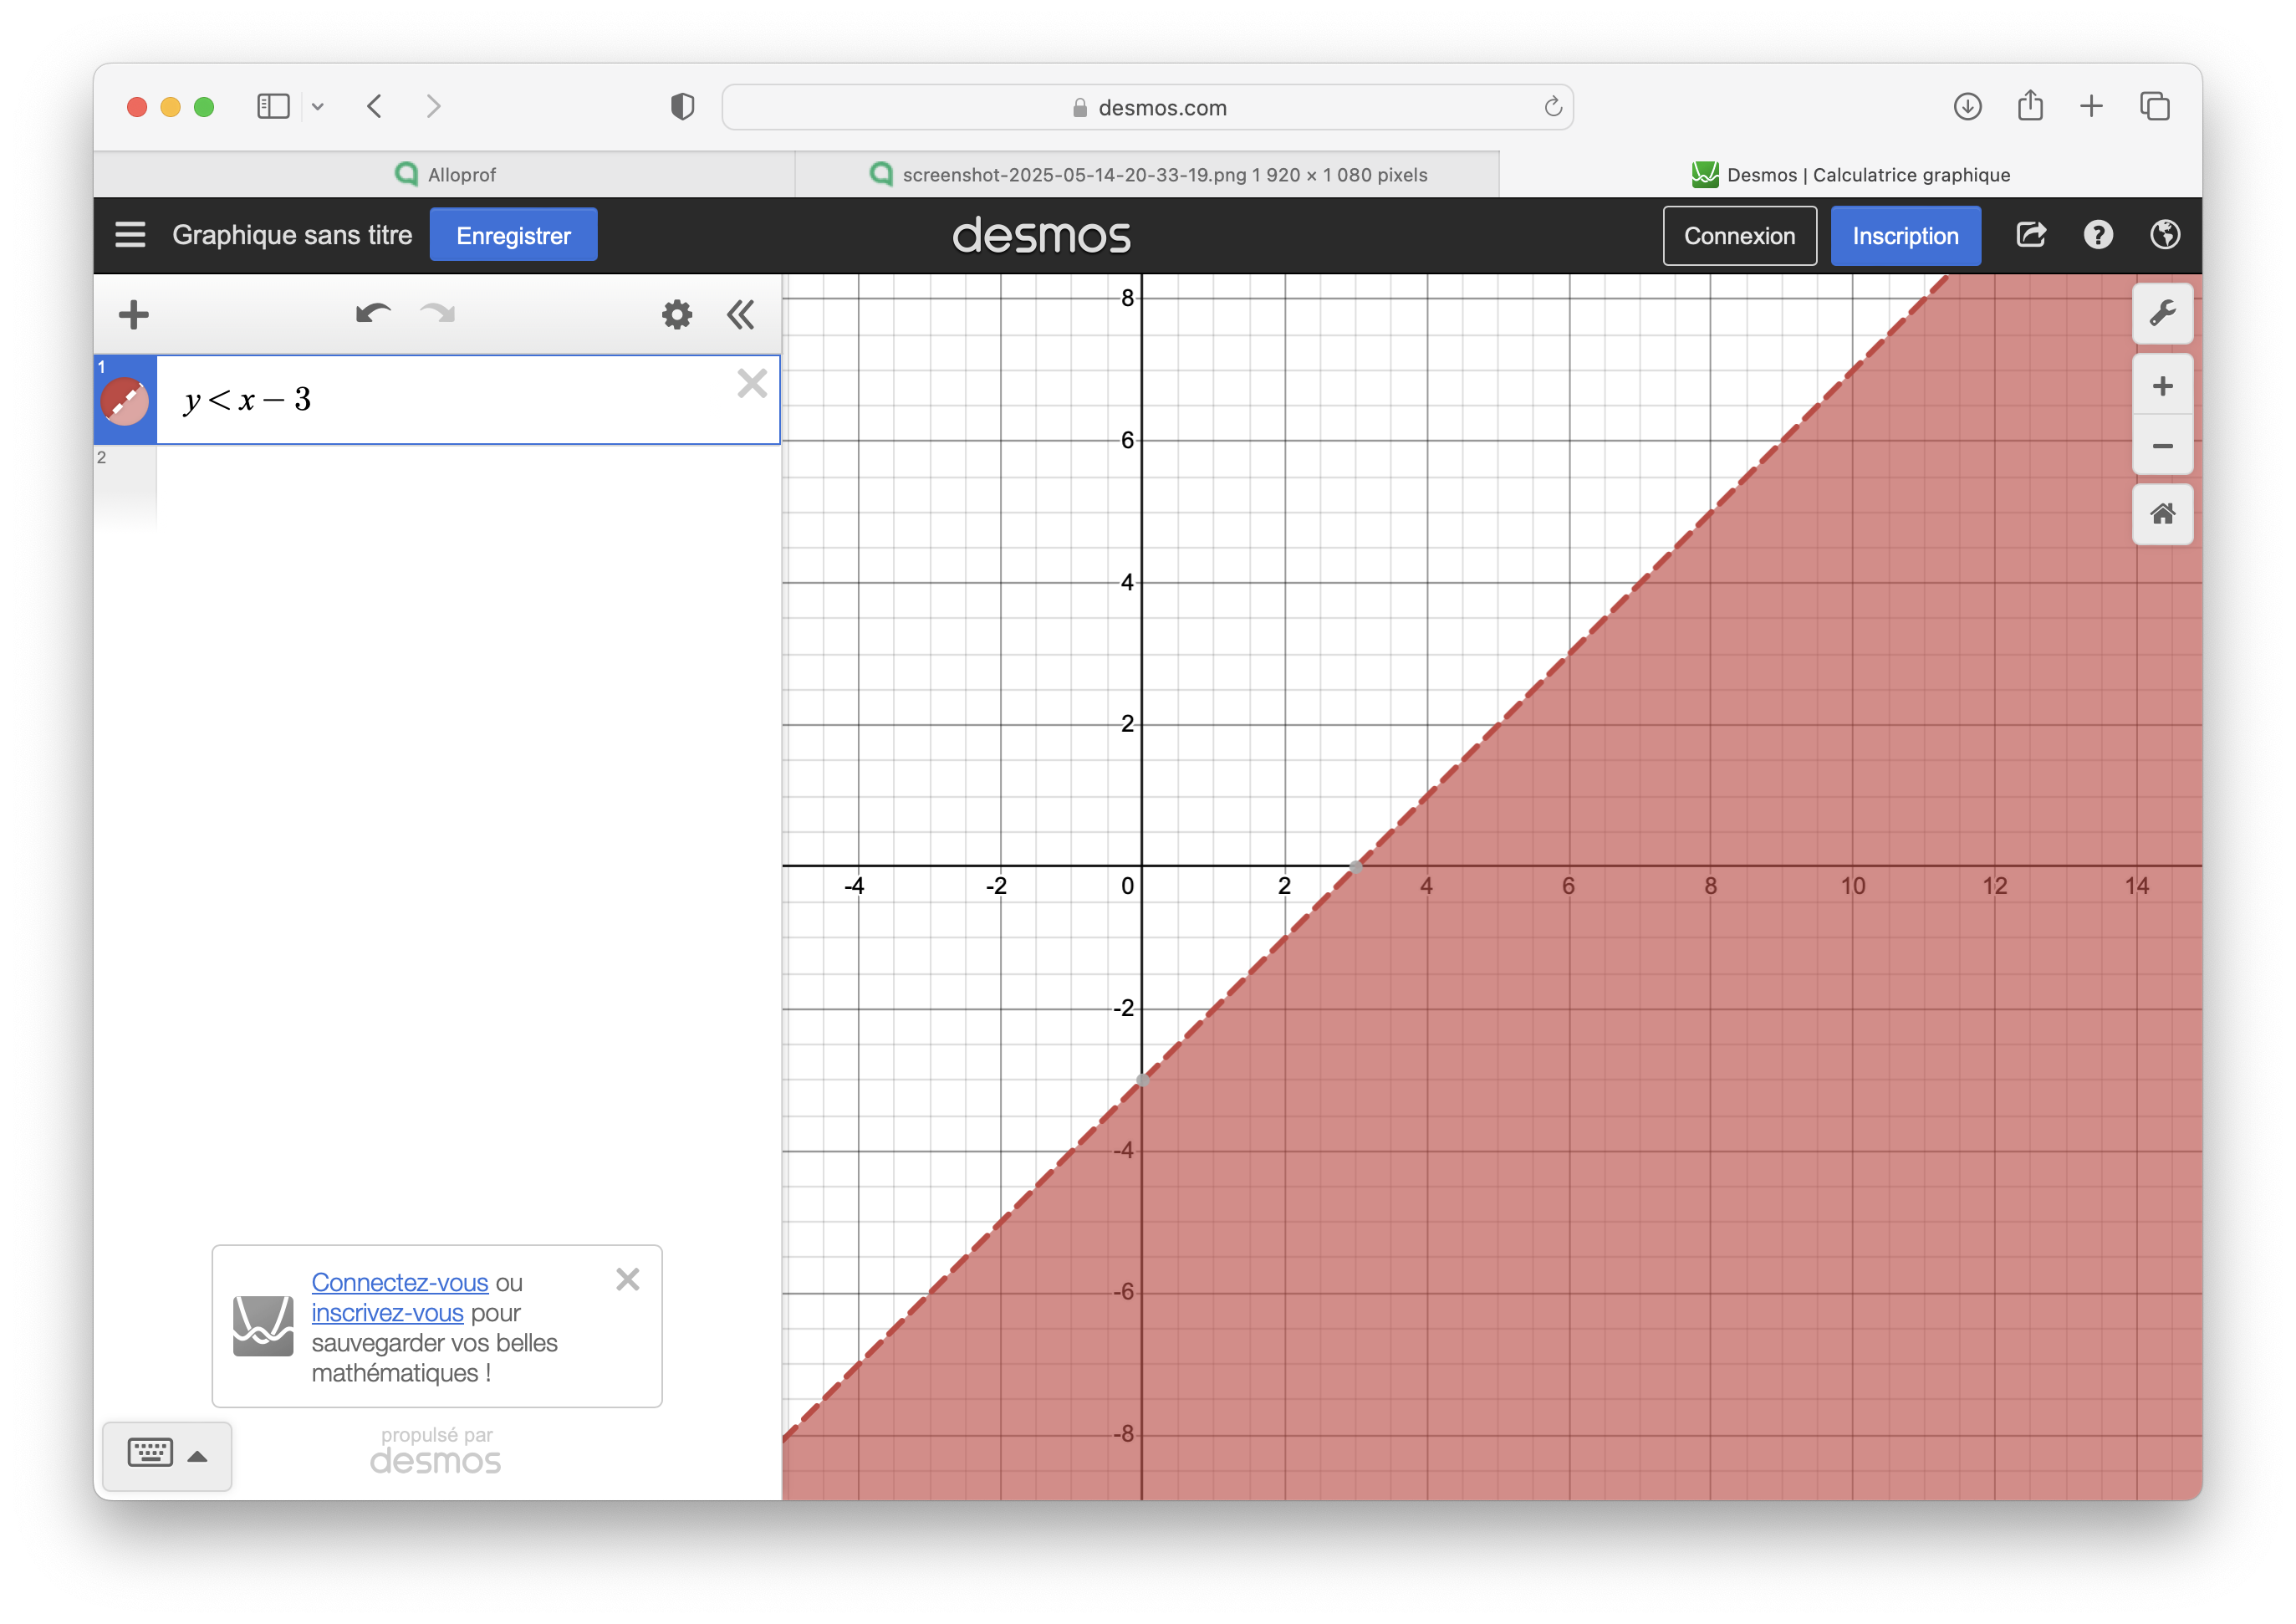Open expression list gear edit options
Image resolution: width=2296 pixels, height=1624 pixels.
coord(677,315)
